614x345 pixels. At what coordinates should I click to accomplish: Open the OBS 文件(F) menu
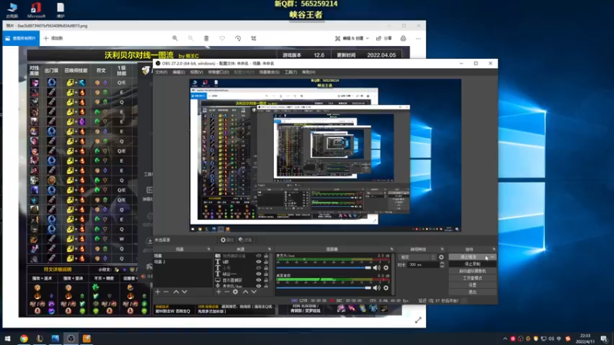pyautogui.click(x=161, y=72)
